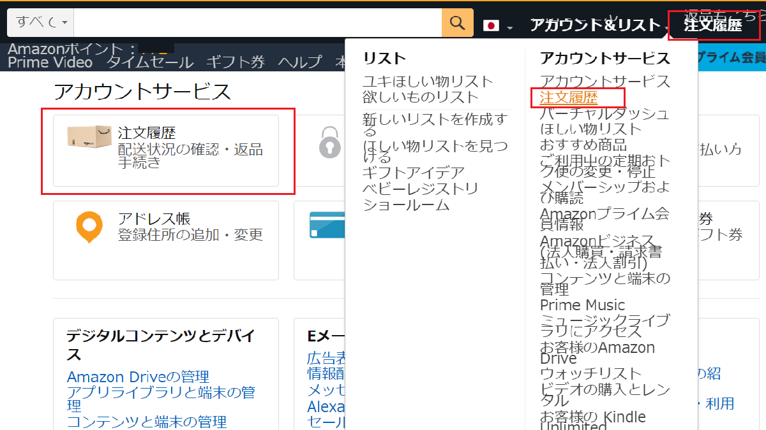Click the cardboard box icon on 注文履歴 card

(x=89, y=137)
